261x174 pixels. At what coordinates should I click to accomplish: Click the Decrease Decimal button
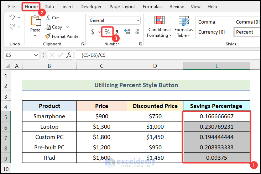pyautogui.click(x=137, y=32)
